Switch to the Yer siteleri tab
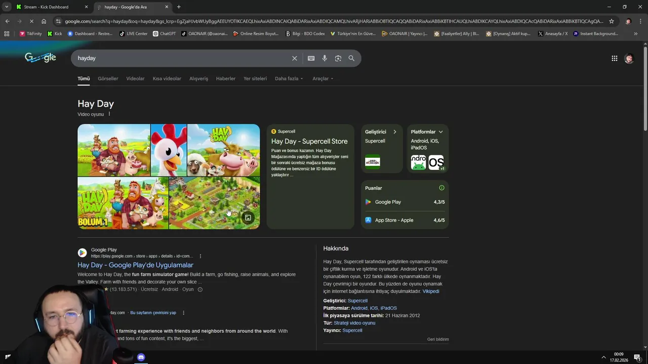Viewport: 648px width, 364px height. point(255,78)
